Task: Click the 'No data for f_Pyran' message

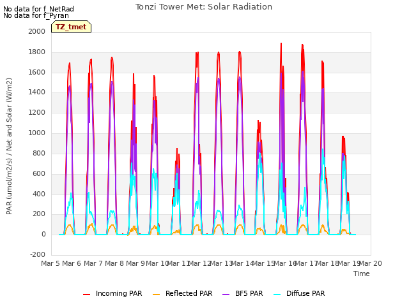Action: (36, 15)
